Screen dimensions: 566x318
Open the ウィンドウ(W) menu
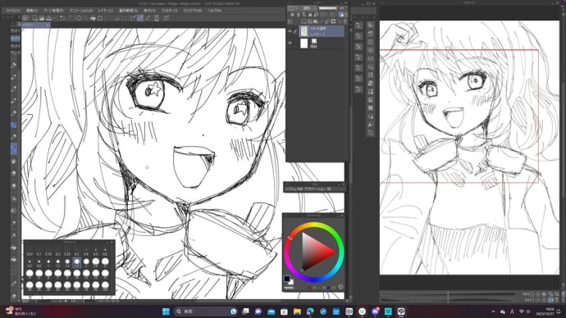192,11
